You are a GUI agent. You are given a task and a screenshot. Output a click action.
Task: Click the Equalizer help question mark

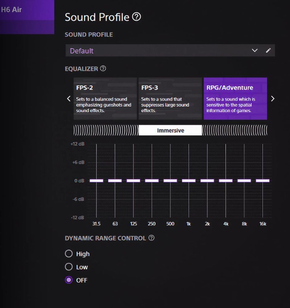tap(103, 69)
